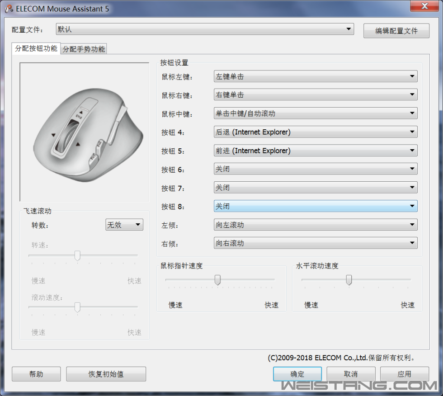Open the 配置文件 profile dropdown
The image size is (443, 396).
click(205, 29)
